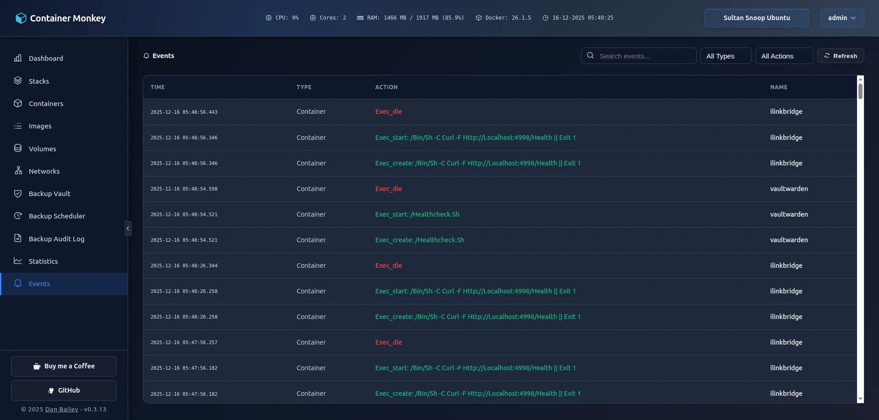This screenshot has height=420, width=879.
Task: Open the All Types filter
Action: click(725, 56)
